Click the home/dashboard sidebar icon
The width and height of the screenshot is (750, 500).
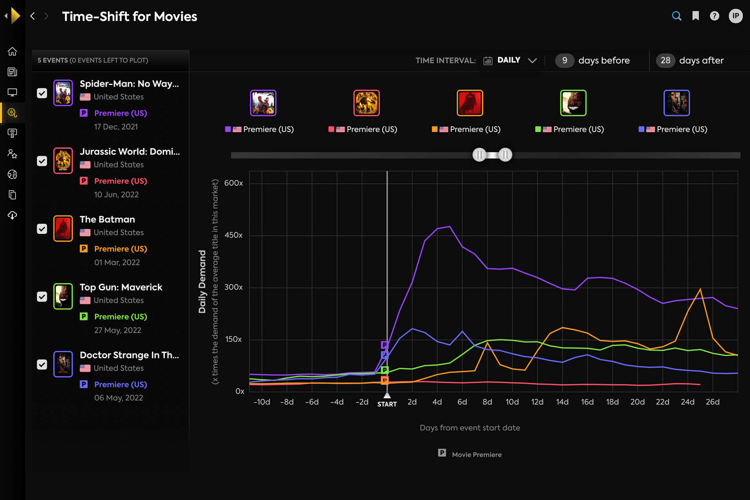(x=12, y=51)
